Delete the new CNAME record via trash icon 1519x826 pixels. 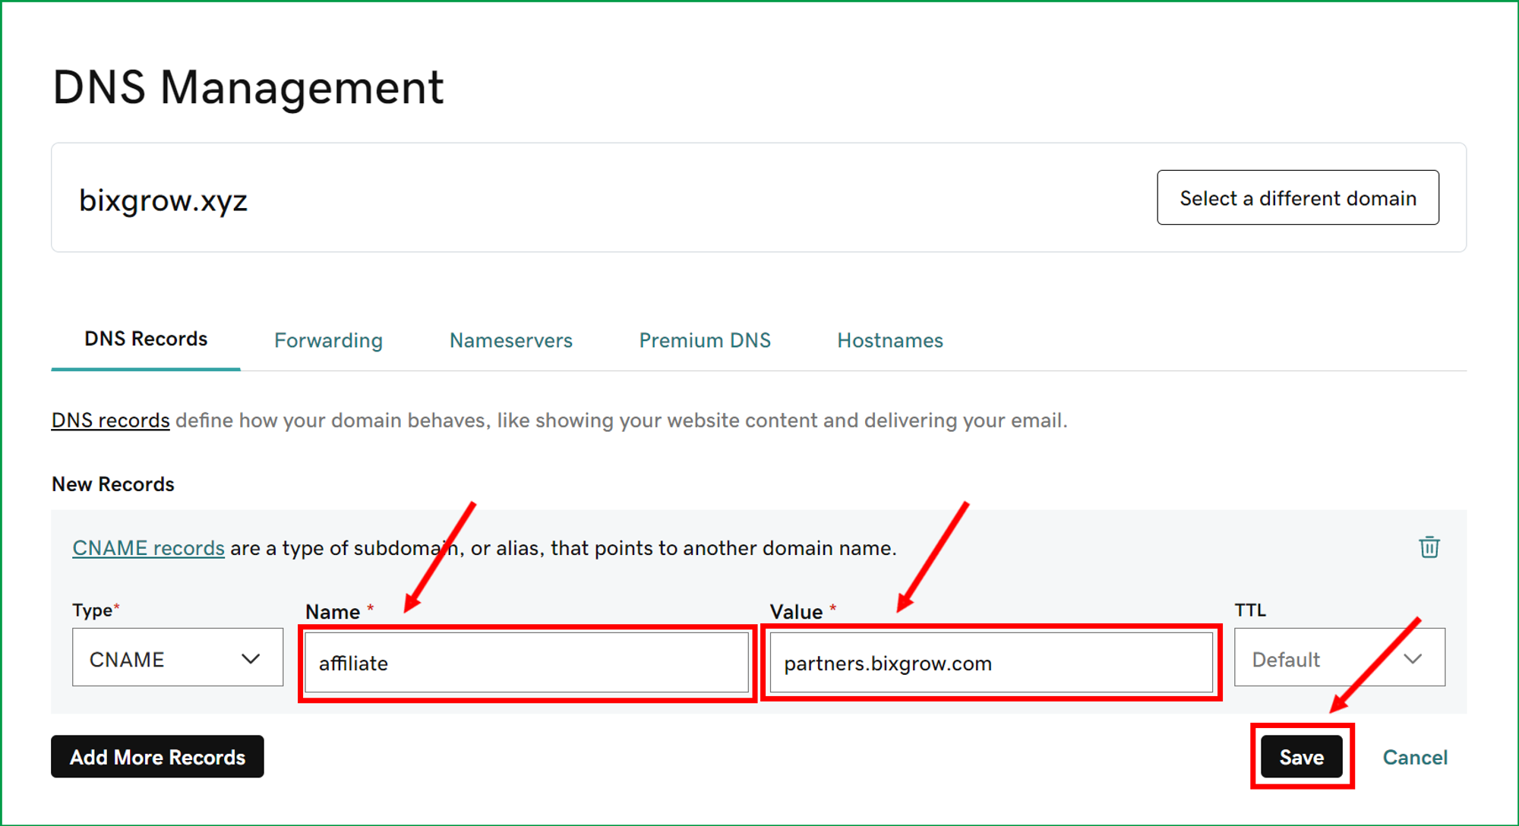coord(1429,547)
